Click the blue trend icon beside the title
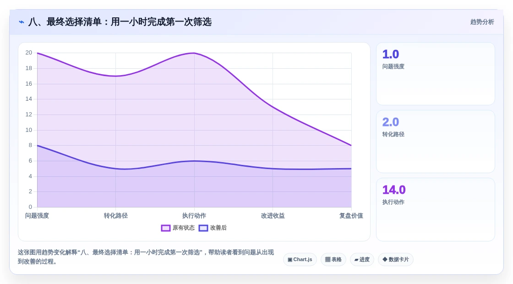 tap(21, 22)
